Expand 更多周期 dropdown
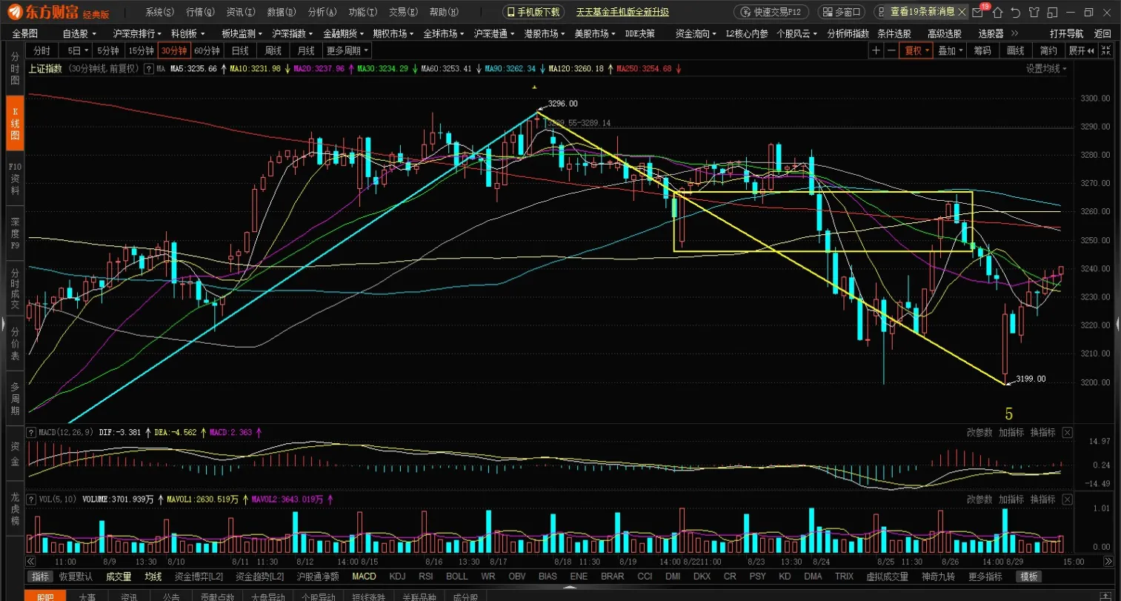The image size is (1121, 601). (x=346, y=50)
